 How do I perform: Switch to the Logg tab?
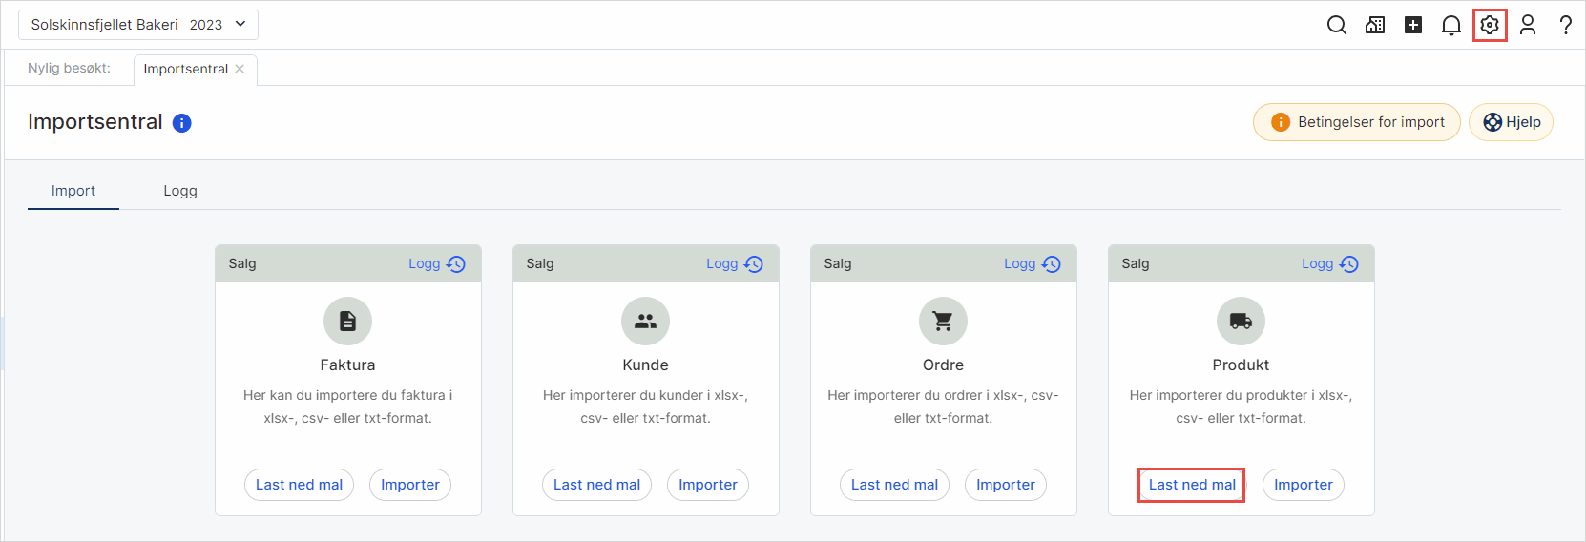(x=180, y=191)
